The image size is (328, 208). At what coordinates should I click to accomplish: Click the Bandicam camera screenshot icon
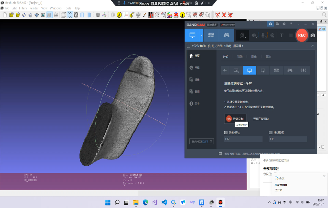[x=313, y=35]
